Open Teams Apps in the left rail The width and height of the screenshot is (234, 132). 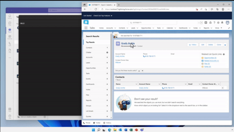point(10,110)
